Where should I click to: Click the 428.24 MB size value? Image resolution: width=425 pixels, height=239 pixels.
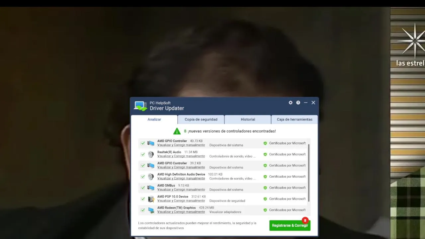point(206,208)
